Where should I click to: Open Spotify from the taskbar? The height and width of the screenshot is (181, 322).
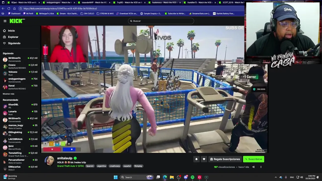(x=192, y=177)
